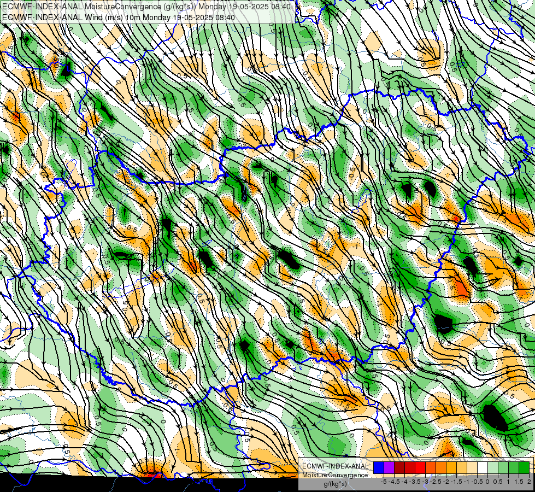
Task: Click the legend tick value '-5'
Action: [x=384, y=482]
